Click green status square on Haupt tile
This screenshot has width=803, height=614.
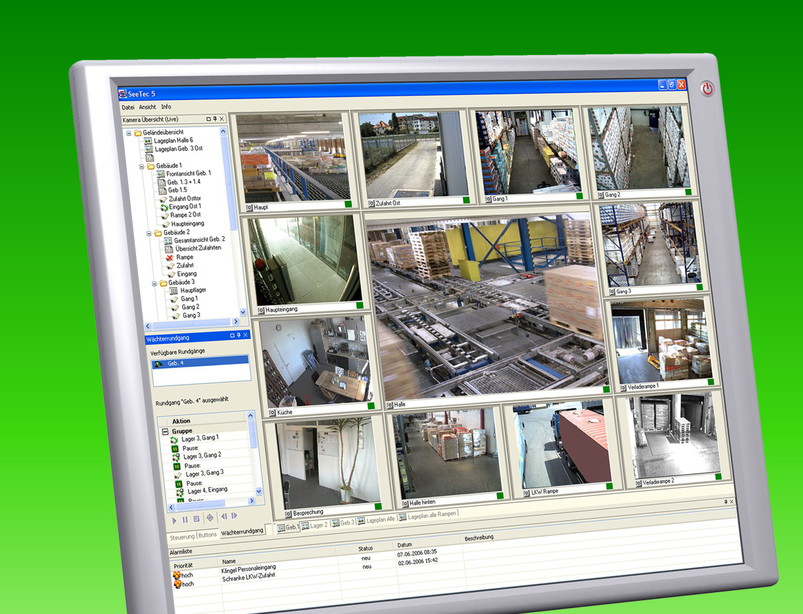coord(348,204)
